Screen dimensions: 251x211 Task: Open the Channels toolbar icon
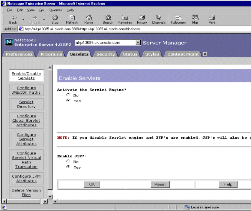tap(159, 19)
